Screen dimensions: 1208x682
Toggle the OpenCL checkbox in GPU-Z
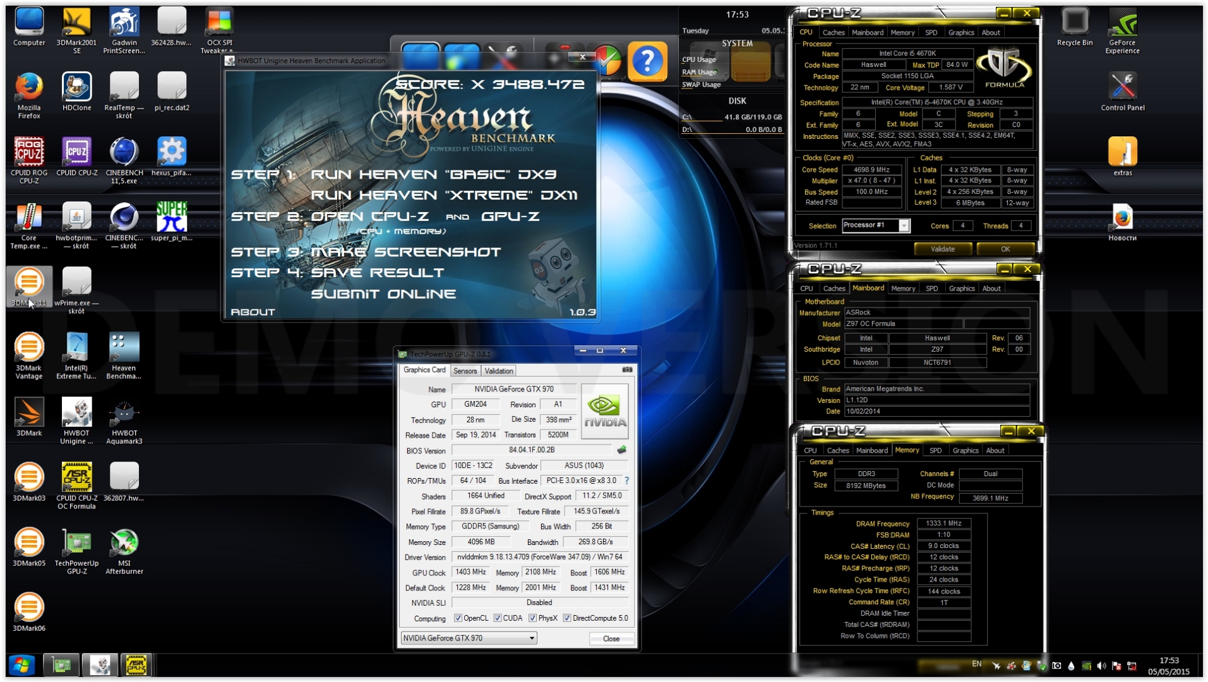[458, 618]
